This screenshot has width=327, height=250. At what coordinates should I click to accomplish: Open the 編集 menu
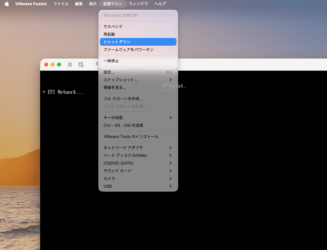click(79, 4)
